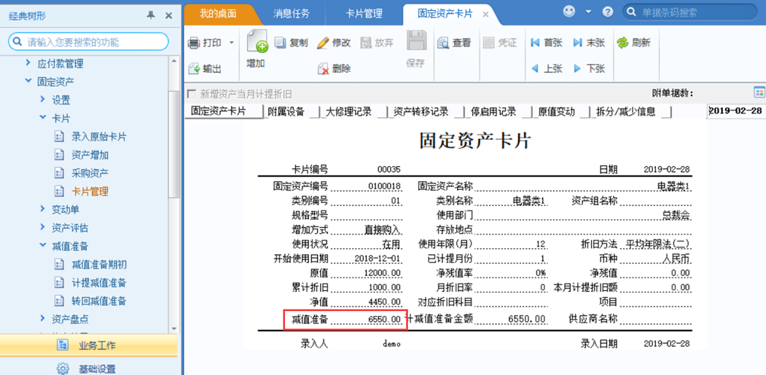Image resolution: width=766 pixels, height=375 pixels.
Task: Jump to first card with 首张
Action: click(x=535, y=43)
